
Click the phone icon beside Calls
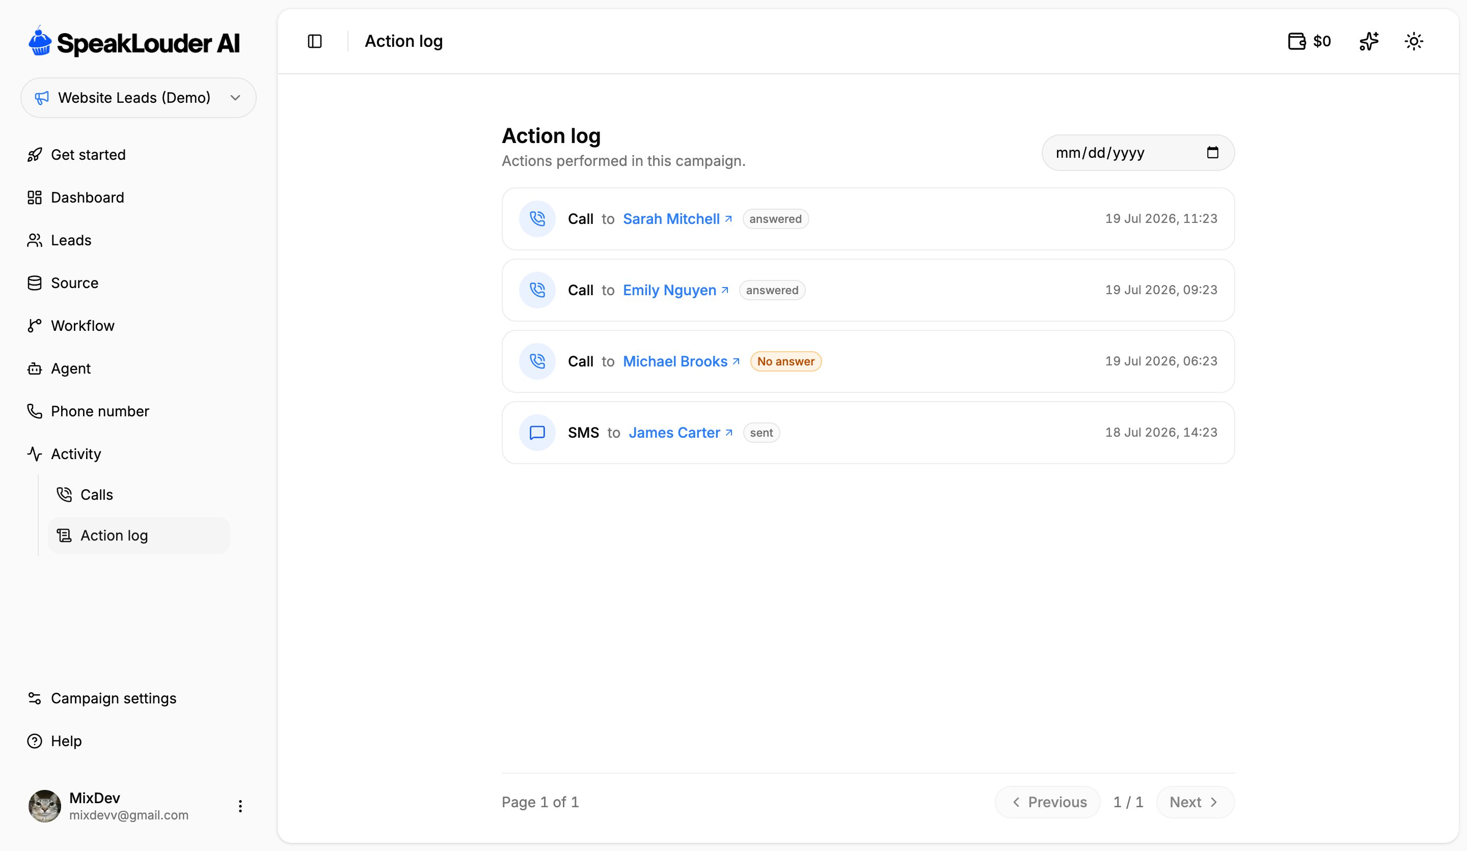(x=64, y=495)
